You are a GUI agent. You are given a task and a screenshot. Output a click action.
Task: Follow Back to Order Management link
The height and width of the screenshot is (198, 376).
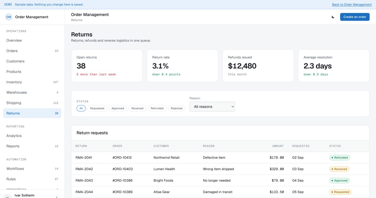click(352, 5)
